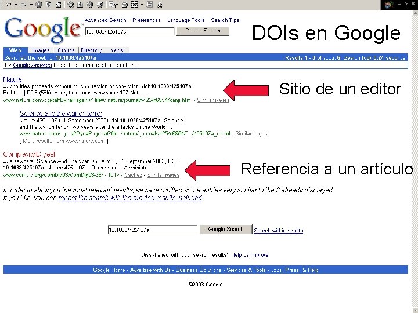Open the Advanced Search link

pyautogui.click(x=105, y=20)
